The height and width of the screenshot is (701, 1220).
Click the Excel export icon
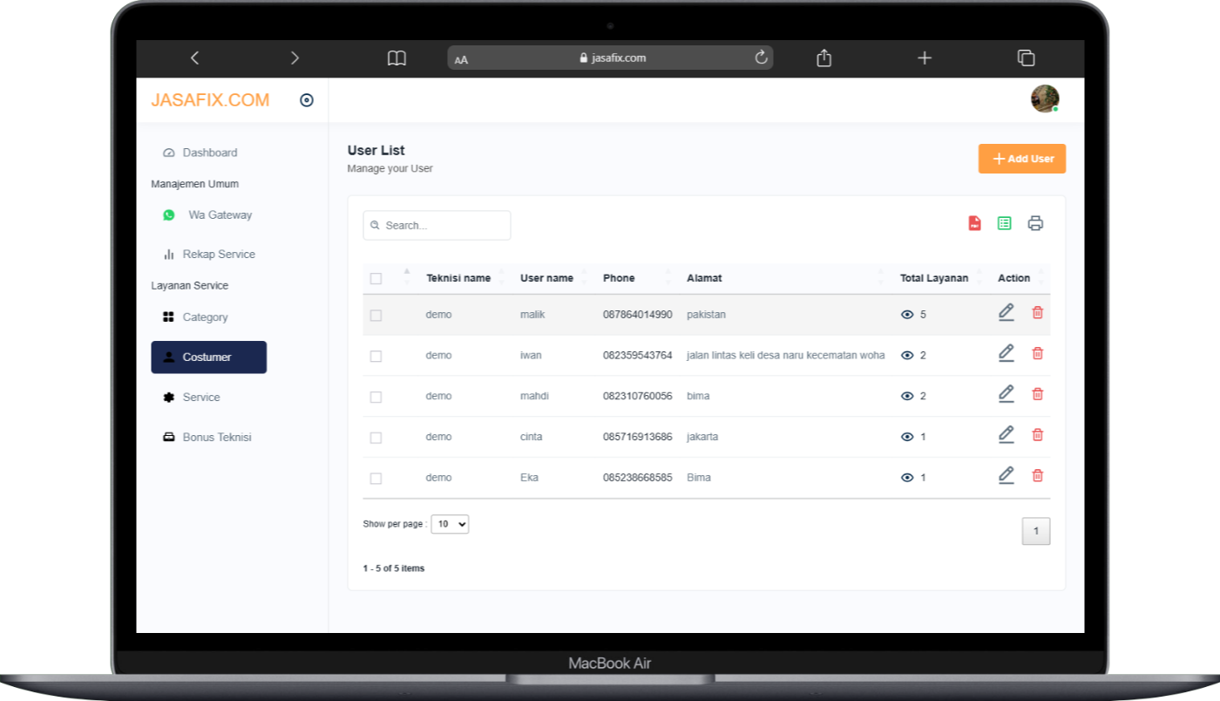1004,223
